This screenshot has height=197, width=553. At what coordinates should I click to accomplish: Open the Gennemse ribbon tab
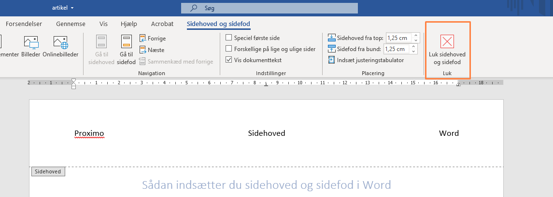[x=71, y=24]
